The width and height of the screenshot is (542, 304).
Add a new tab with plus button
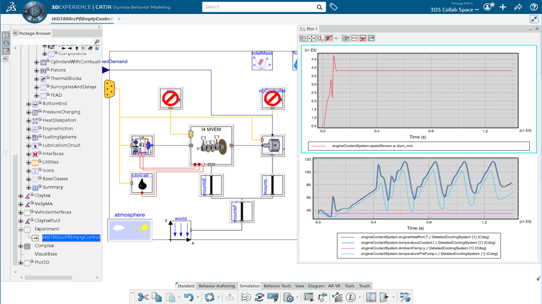[x=119, y=19]
